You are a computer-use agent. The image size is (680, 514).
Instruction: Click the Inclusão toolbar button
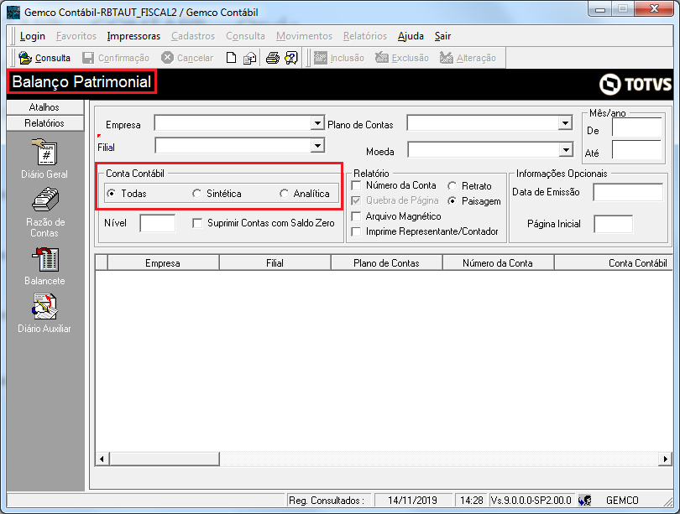338,58
